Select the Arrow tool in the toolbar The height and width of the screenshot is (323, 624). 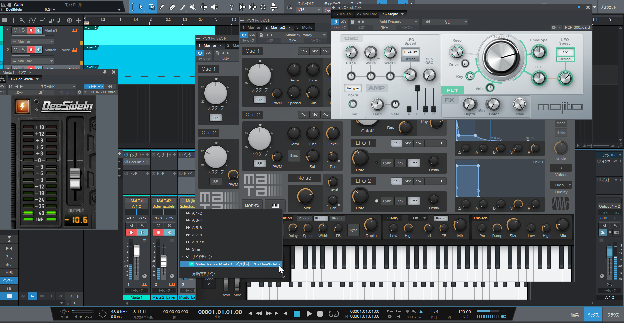[141, 7]
